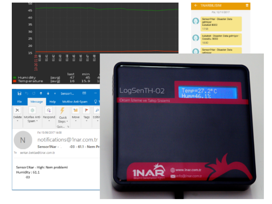Click the Tags flag icon
The height and width of the screenshot is (204, 272).
(87, 110)
